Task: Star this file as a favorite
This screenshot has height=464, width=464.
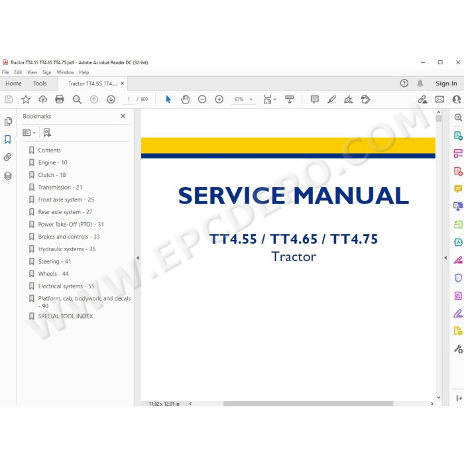Action: [26, 99]
